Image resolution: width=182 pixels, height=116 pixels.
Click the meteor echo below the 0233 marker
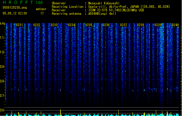[60, 90]
